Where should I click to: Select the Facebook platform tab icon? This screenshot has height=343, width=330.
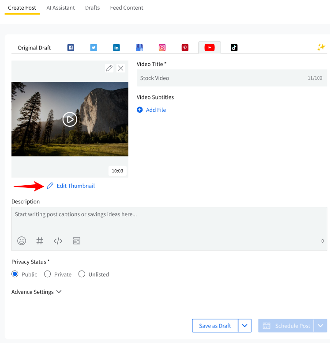click(71, 48)
